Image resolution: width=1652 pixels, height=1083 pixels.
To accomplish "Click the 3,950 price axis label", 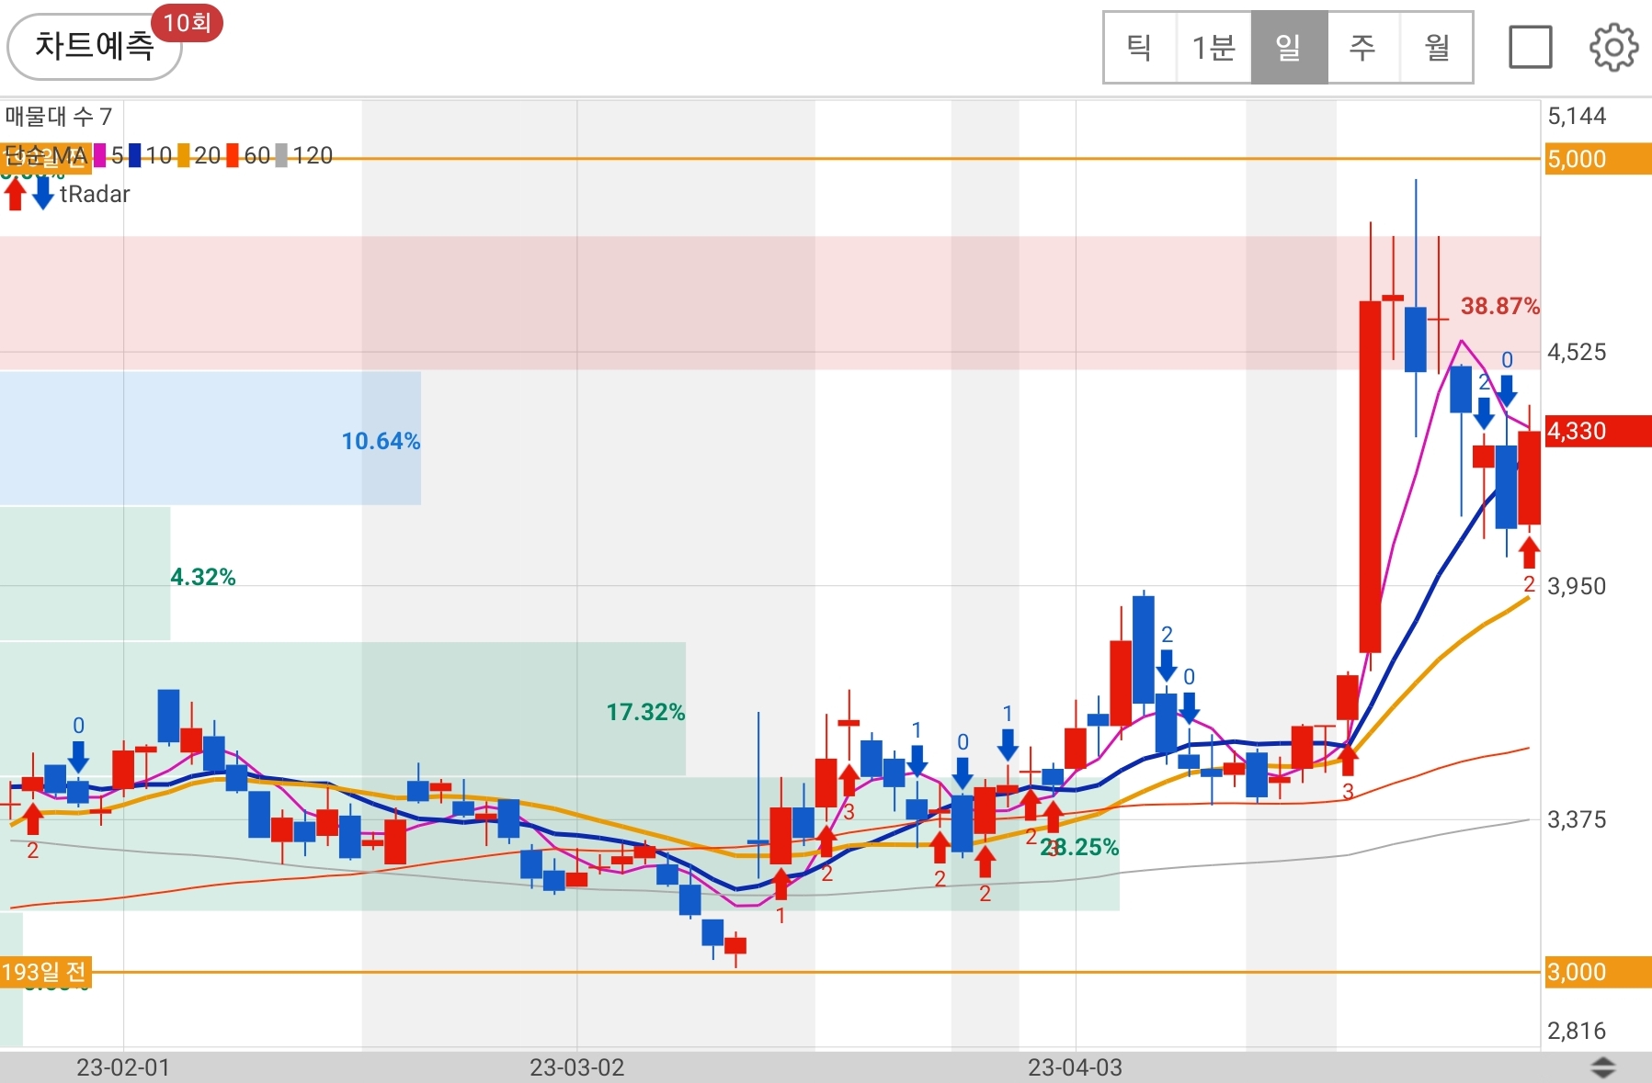I will point(1577,586).
